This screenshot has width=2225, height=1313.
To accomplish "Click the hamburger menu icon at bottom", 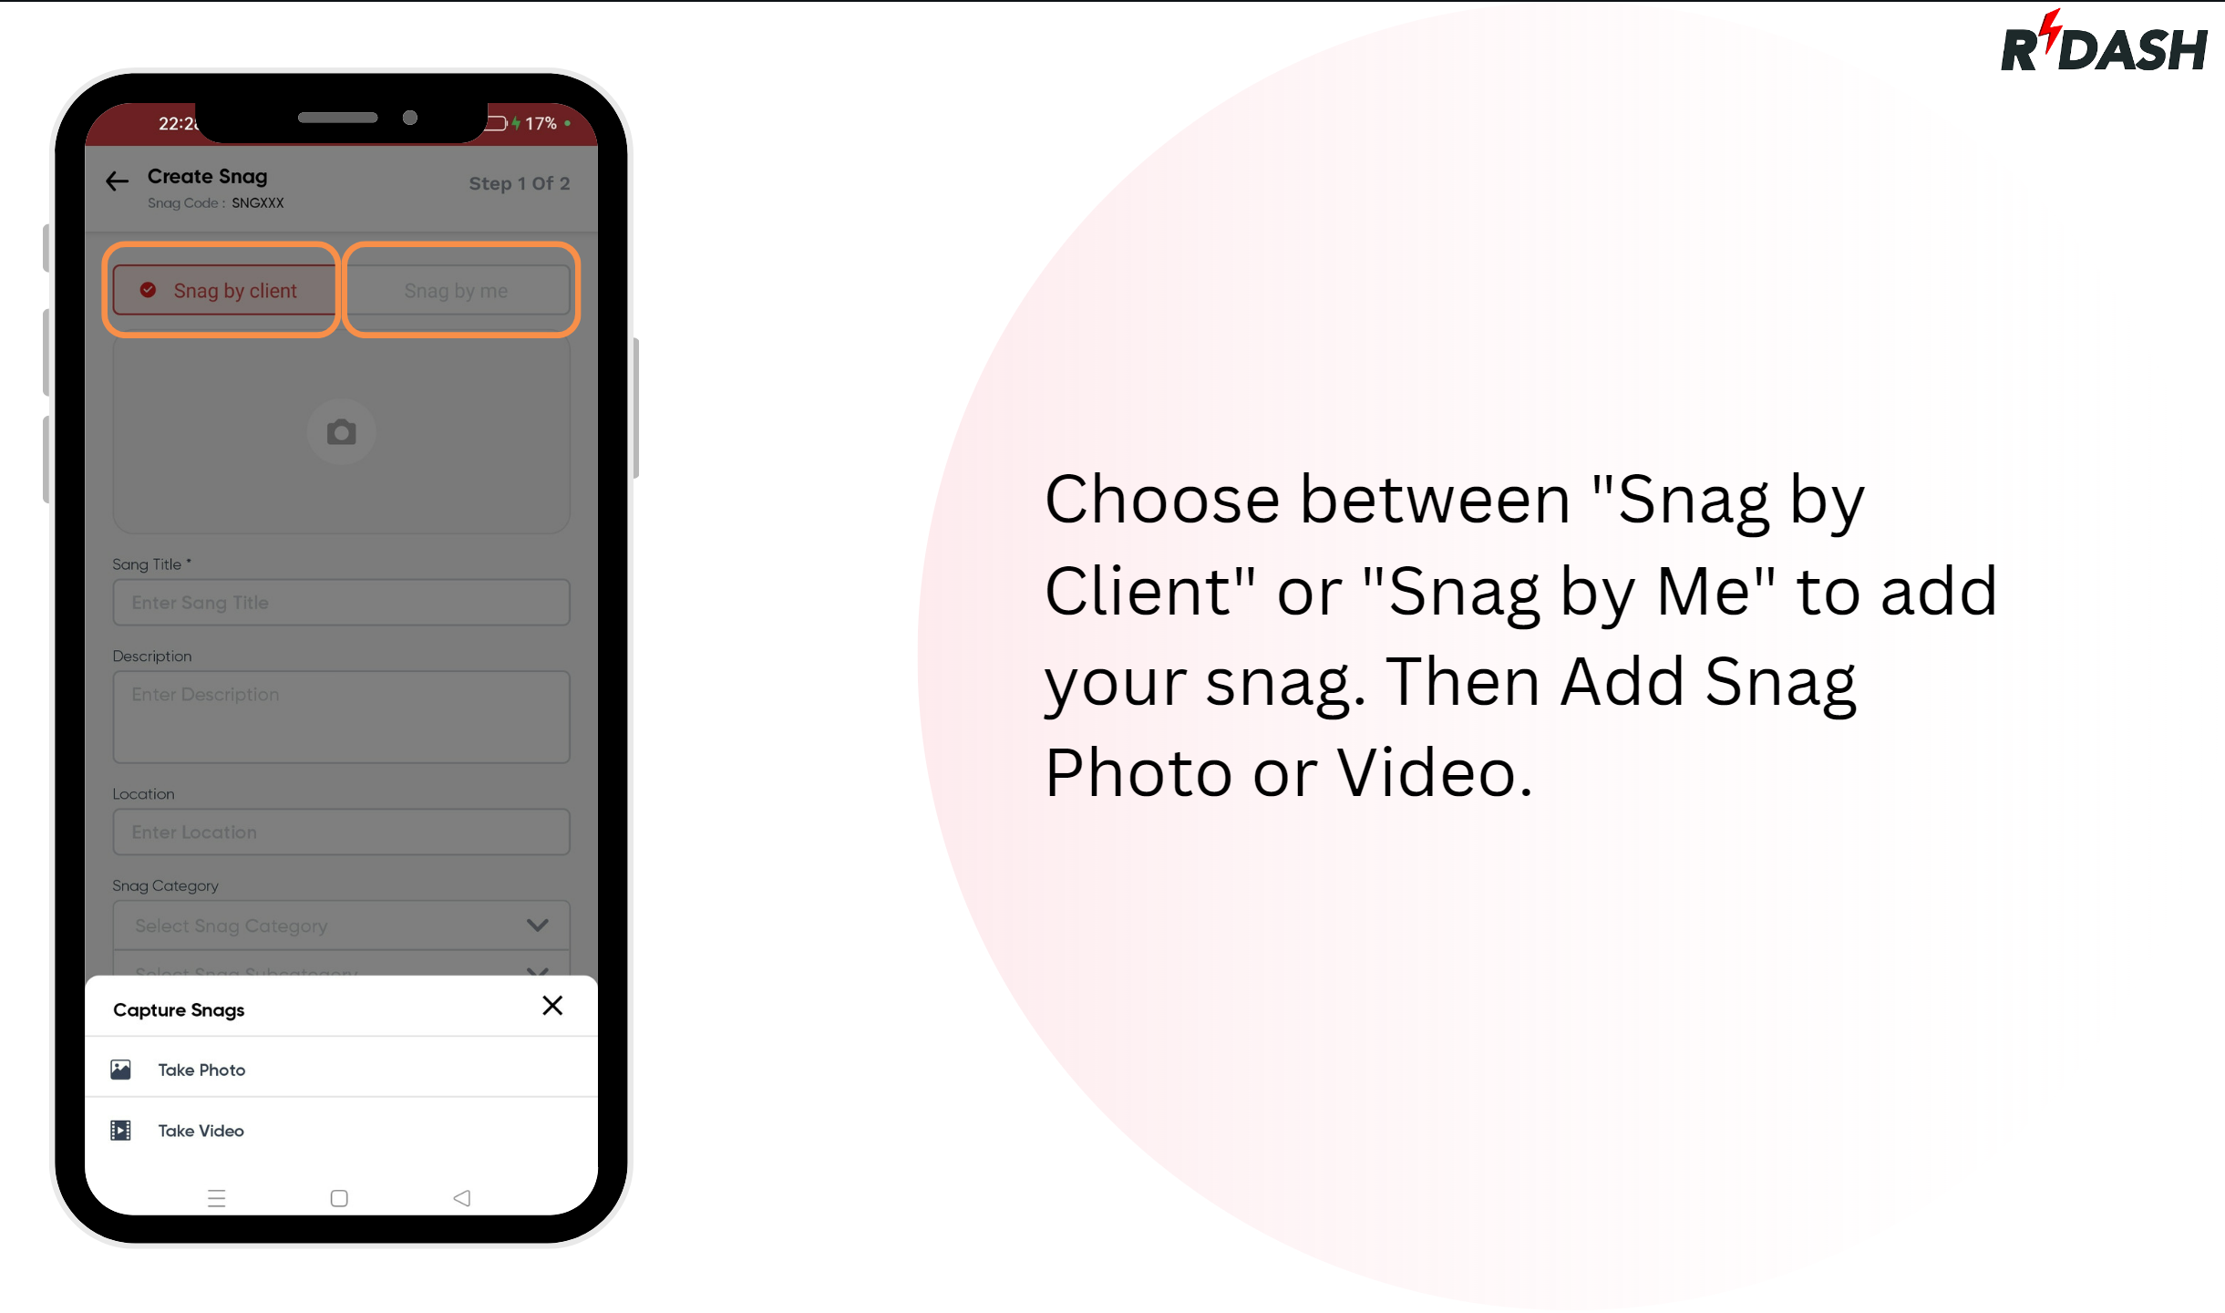I will (217, 1194).
